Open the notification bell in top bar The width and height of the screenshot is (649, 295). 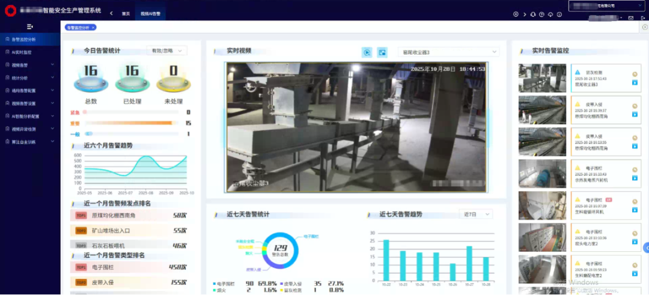tap(532, 14)
